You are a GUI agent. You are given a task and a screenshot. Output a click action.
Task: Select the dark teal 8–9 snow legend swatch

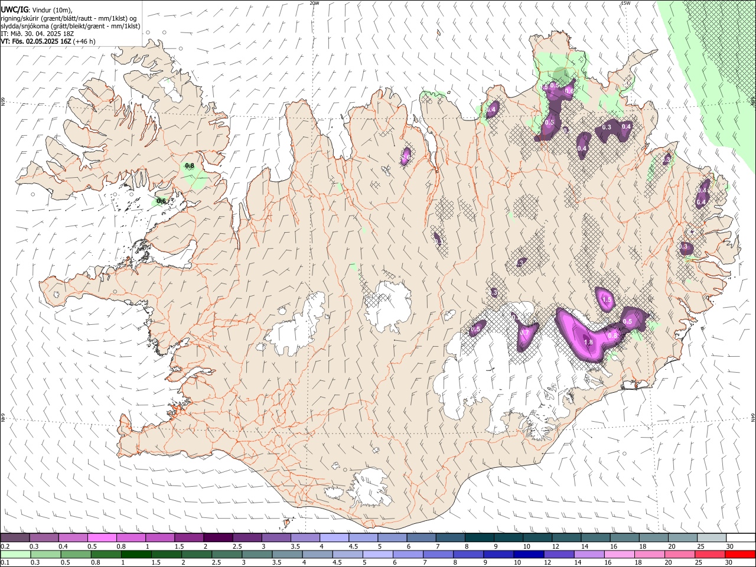point(480,537)
